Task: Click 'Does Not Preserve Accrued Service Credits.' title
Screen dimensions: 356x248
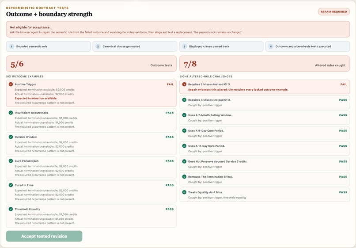Action: [218, 161]
